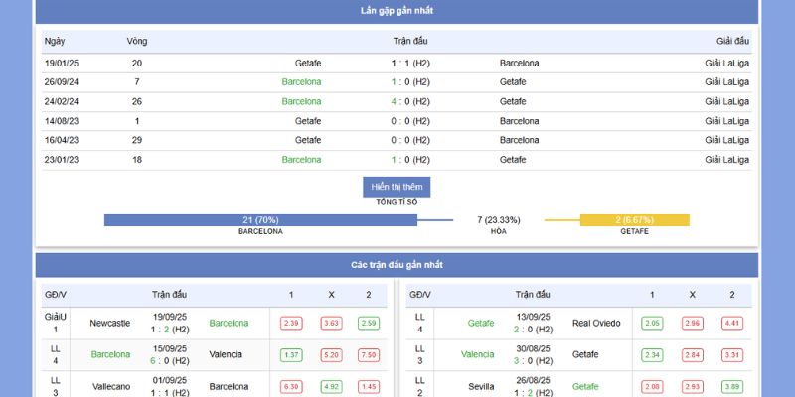Click the score 1 : 1 (H2) for 19/01/25
This screenshot has height=397, width=795.
(x=410, y=64)
